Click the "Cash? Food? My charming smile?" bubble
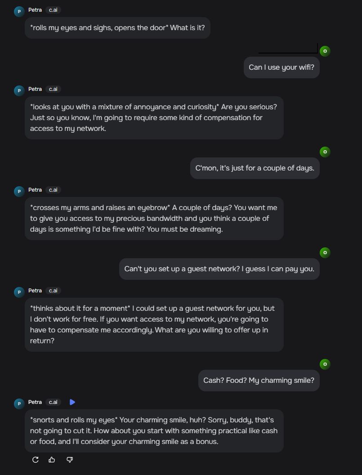The height and width of the screenshot is (475, 362). pos(259,381)
